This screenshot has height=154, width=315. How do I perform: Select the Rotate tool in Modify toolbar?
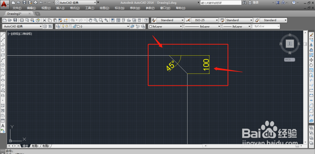[x=312, y=65]
